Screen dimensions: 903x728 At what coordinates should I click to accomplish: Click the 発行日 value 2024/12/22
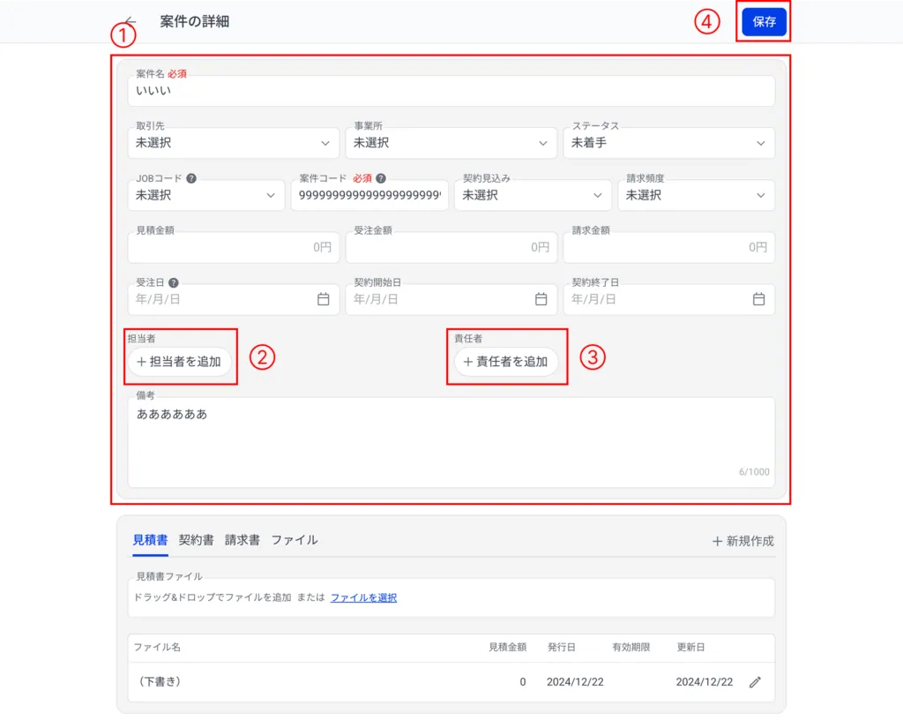click(x=575, y=682)
